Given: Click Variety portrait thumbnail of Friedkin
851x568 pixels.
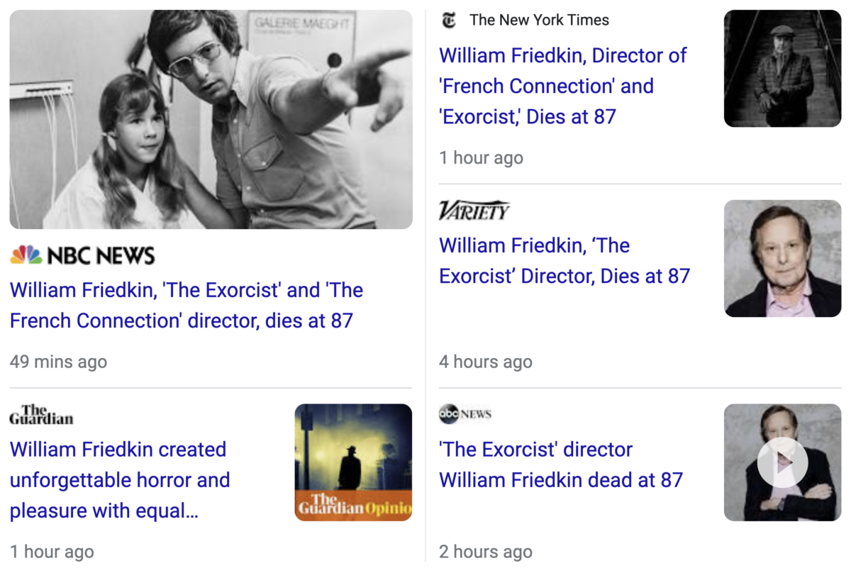Looking at the screenshot, I should pos(782,258).
